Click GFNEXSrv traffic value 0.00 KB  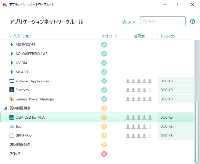[167, 136]
